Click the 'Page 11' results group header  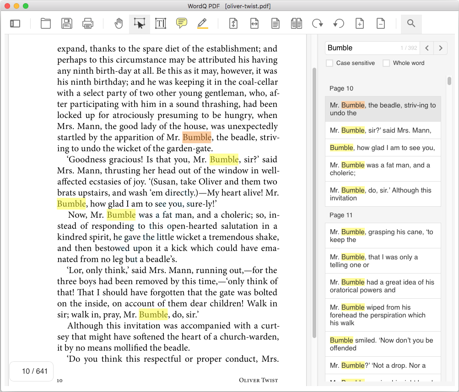[x=341, y=215]
